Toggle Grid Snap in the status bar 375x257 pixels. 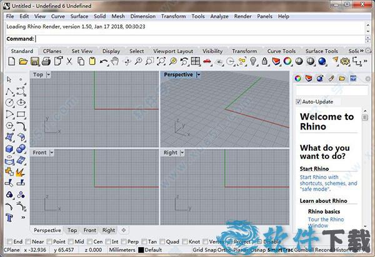(x=204, y=250)
